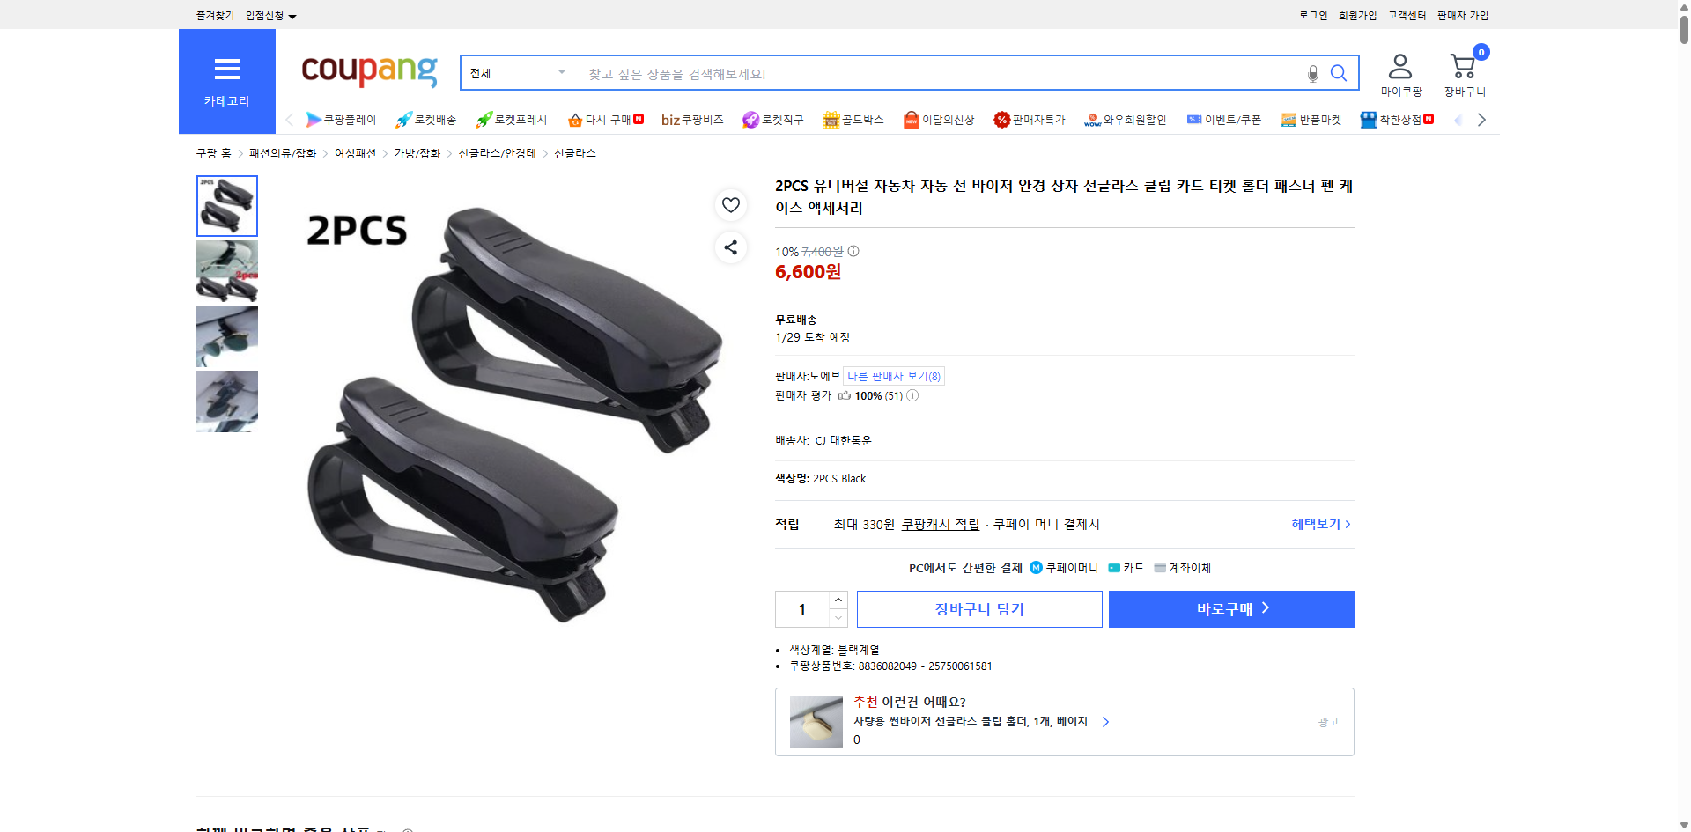Navigate to 선글라스 in the breadcrumb

(x=574, y=152)
